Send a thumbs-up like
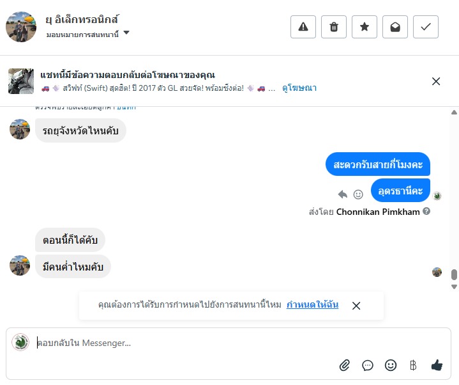 coord(437,365)
